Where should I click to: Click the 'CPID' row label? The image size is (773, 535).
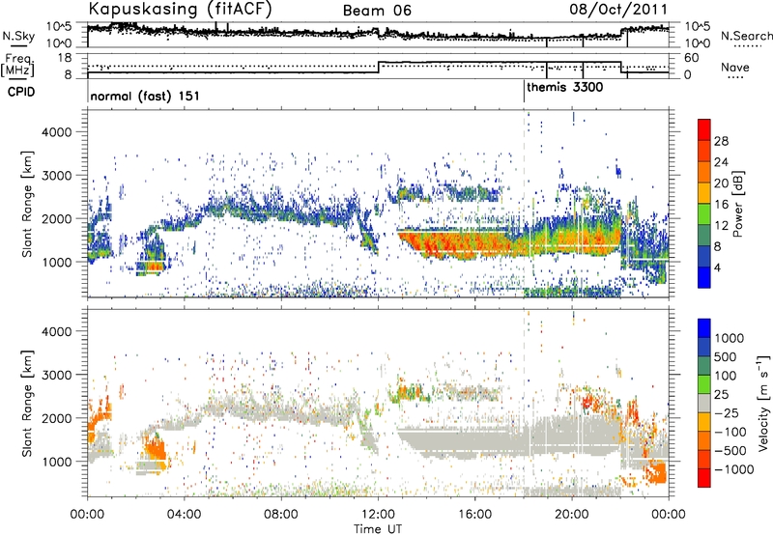(x=21, y=92)
